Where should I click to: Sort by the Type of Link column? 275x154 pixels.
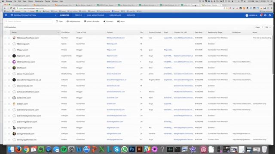click(81, 33)
